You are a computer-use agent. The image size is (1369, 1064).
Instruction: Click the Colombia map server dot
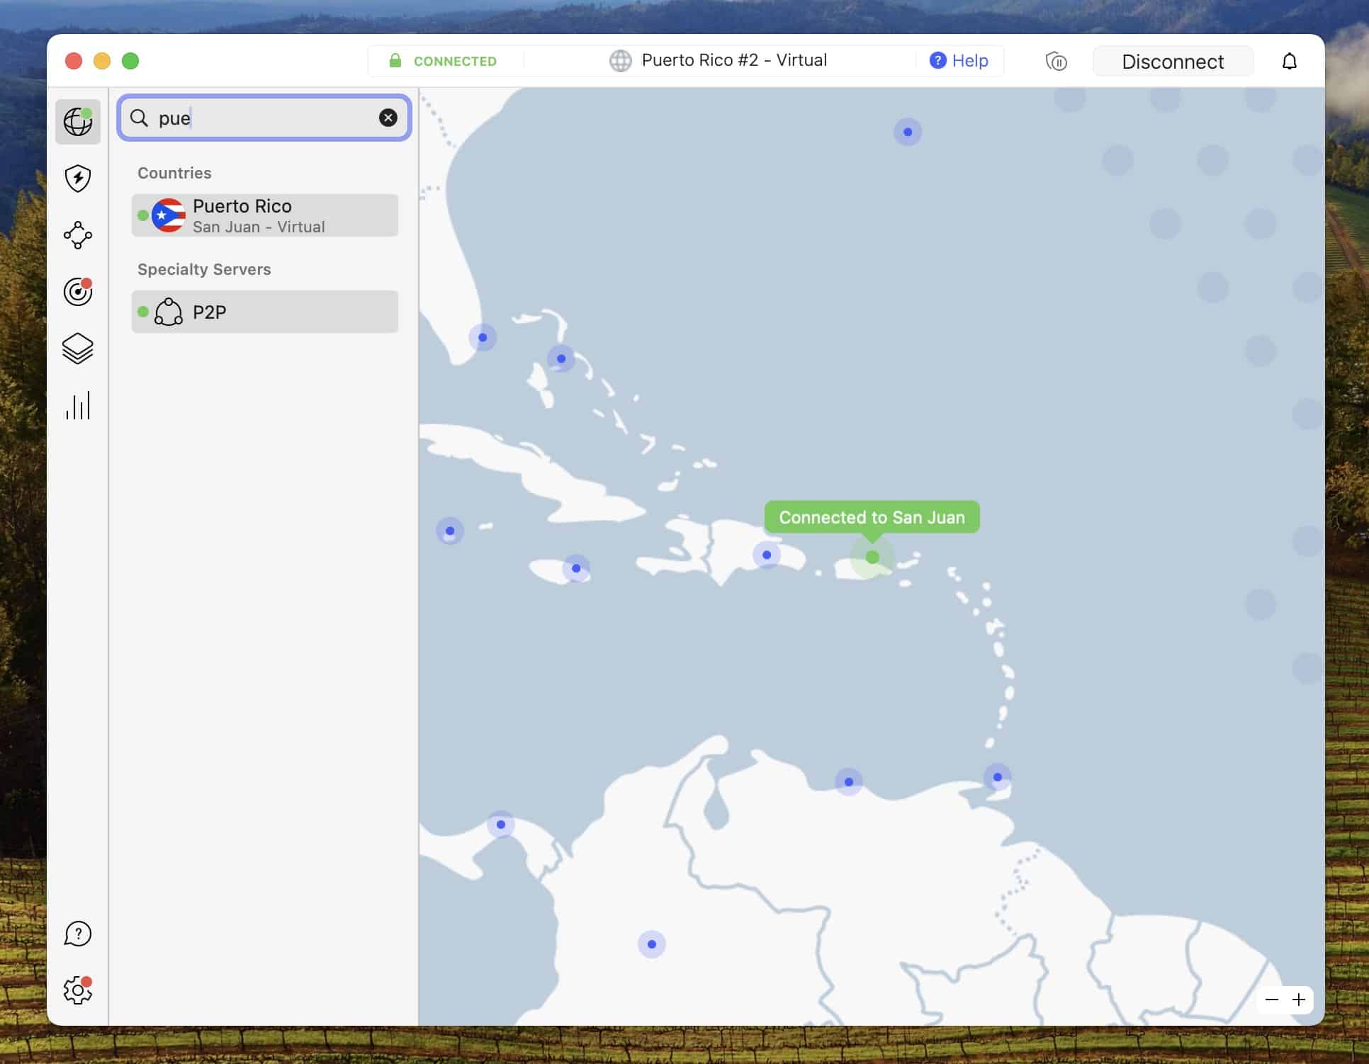click(x=652, y=944)
